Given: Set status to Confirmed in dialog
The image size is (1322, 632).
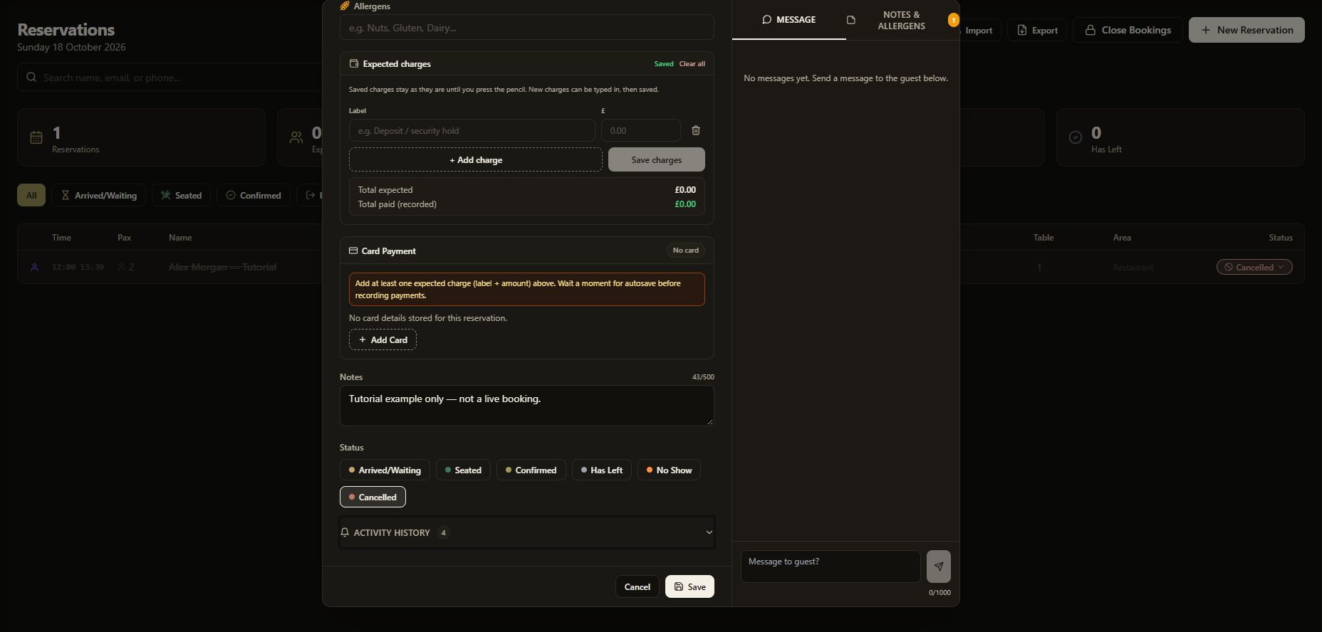Looking at the screenshot, I should coord(531,470).
